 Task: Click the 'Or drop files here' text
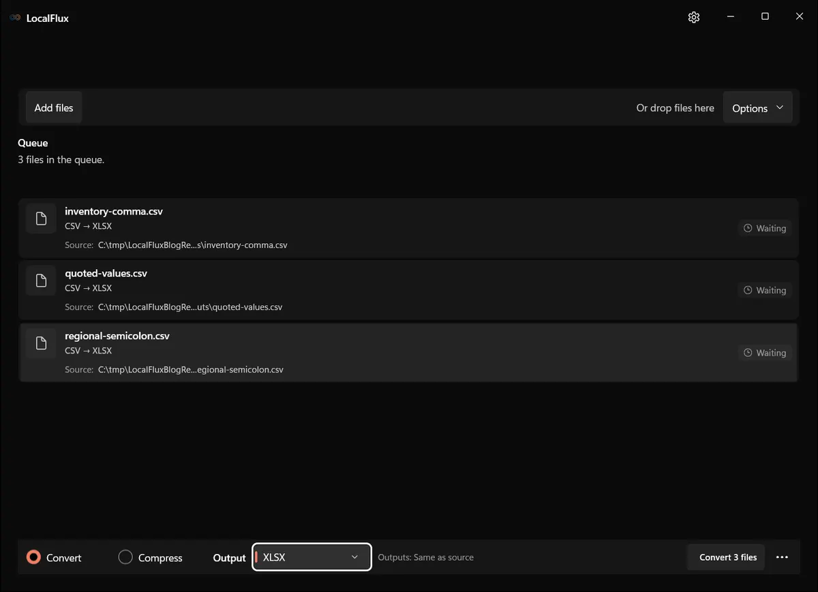click(676, 108)
